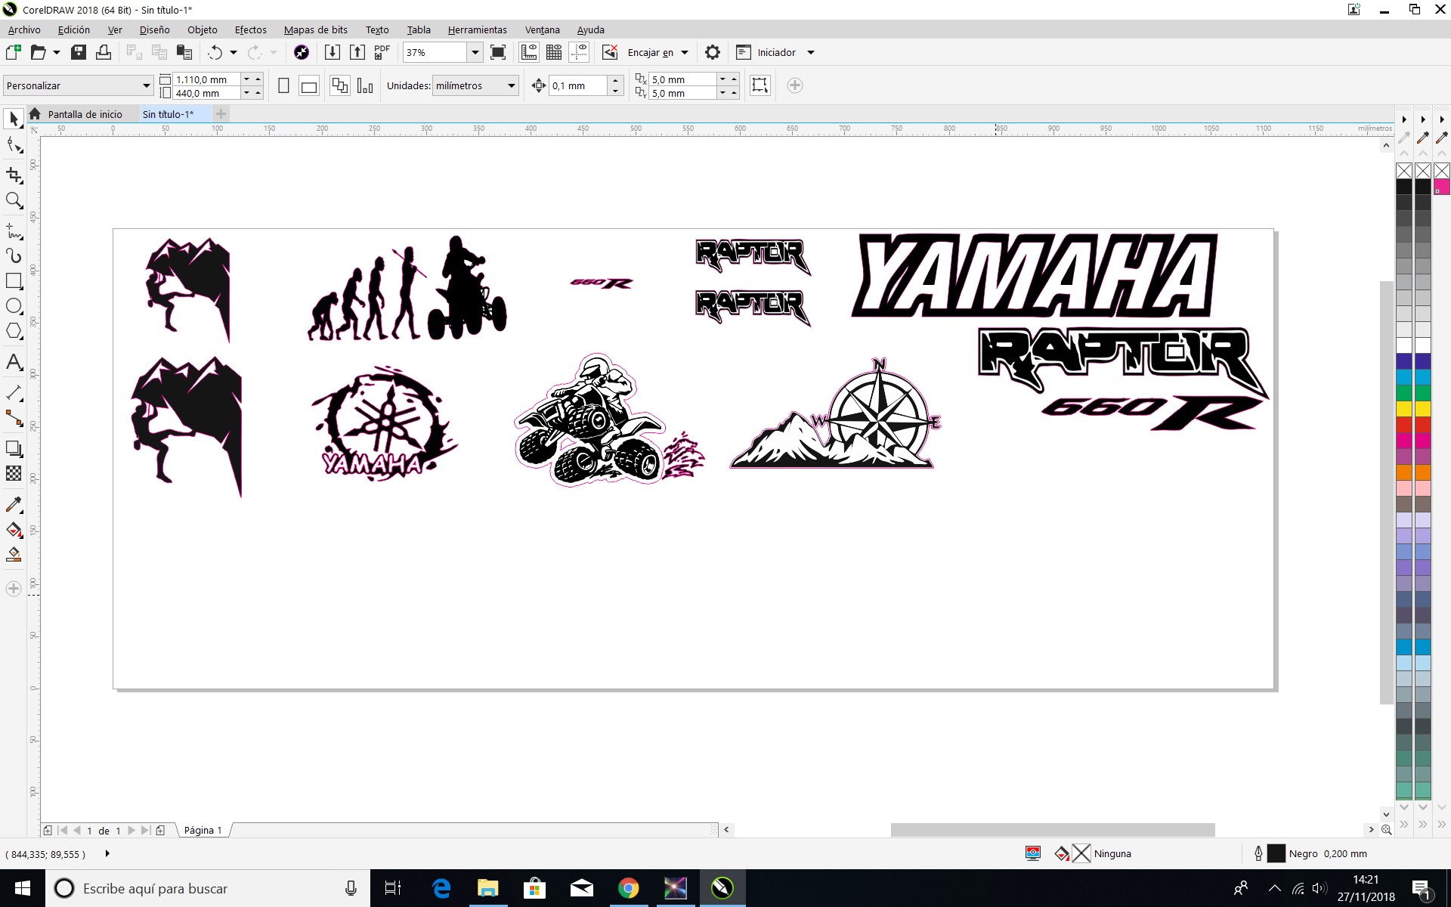Open the Efectos menu
This screenshot has width=1451, height=907.
click(251, 29)
